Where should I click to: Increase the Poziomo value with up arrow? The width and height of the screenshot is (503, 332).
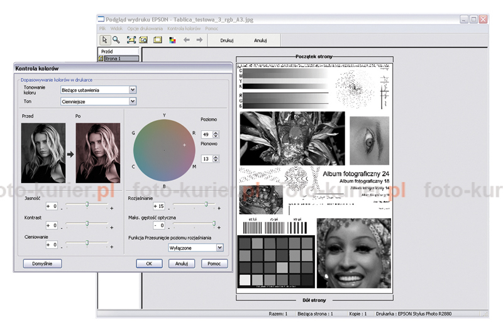[216, 132]
